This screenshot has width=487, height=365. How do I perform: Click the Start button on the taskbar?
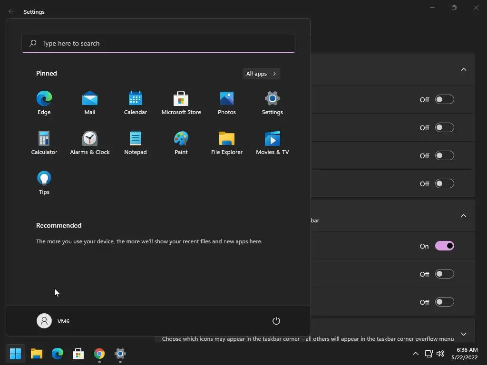15,354
